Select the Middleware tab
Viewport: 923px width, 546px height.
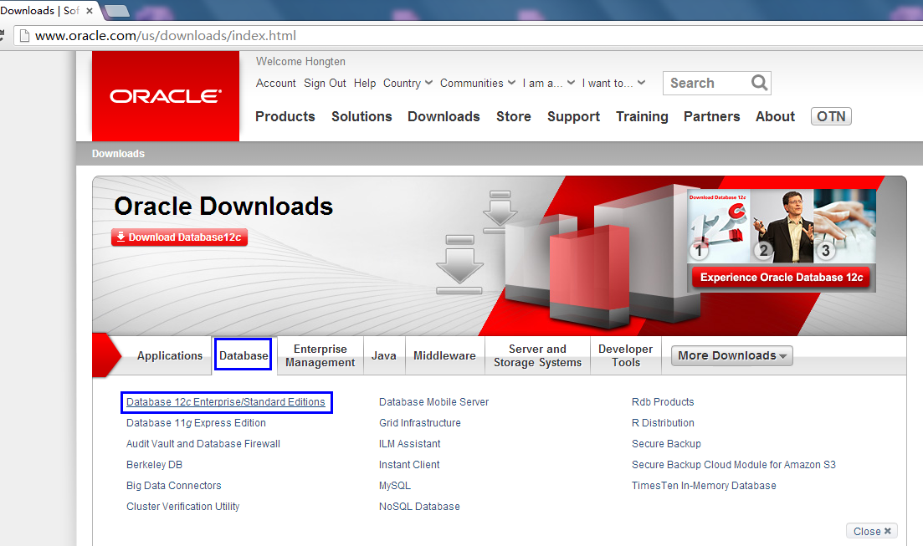click(444, 355)
